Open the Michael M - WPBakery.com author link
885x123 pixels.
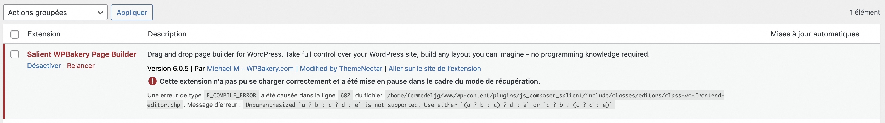tap(250, 69)
